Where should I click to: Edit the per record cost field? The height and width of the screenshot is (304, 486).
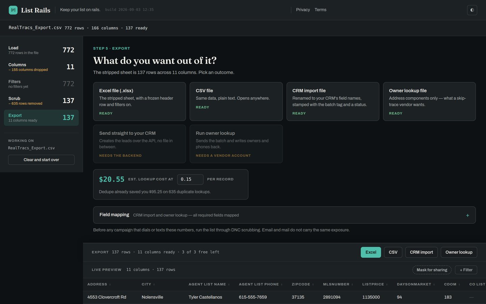[190, 179]
